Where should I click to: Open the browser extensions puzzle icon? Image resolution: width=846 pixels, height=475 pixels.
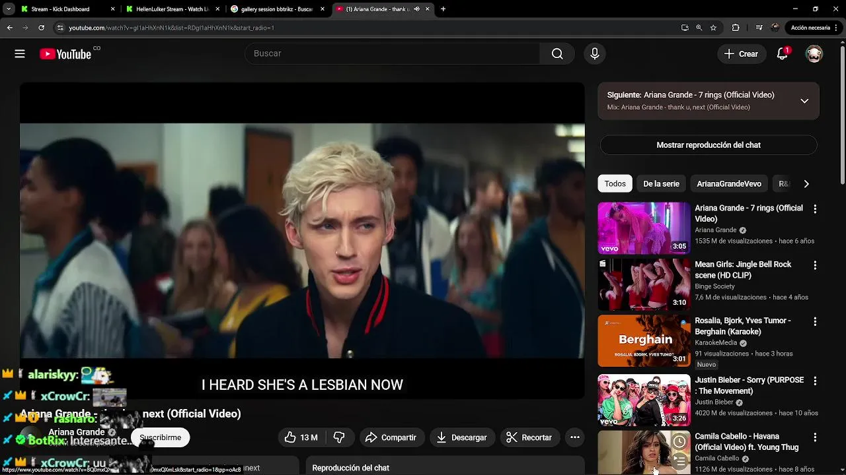(736, 28)
